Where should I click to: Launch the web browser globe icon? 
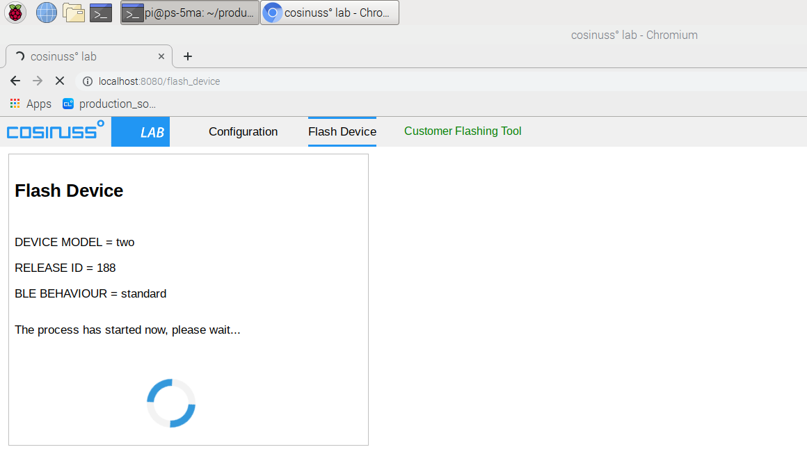point(46,13)
